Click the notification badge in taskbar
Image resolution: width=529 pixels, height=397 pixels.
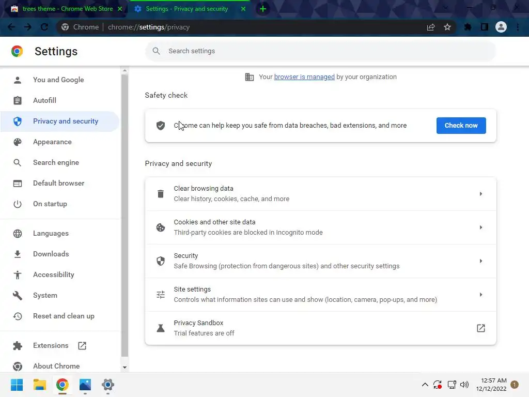pos(515,385)
